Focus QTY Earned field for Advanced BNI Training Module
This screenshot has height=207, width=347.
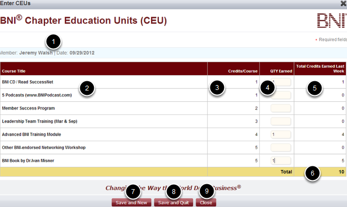pos(281,134)
